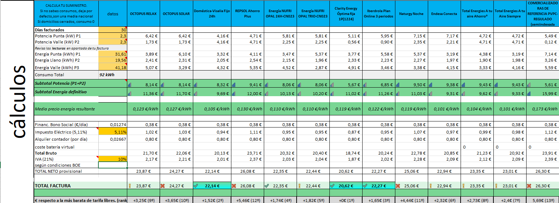Click the green check icon beside 22,14 € total factura
559x203 pixels.
tap(195, 186)
